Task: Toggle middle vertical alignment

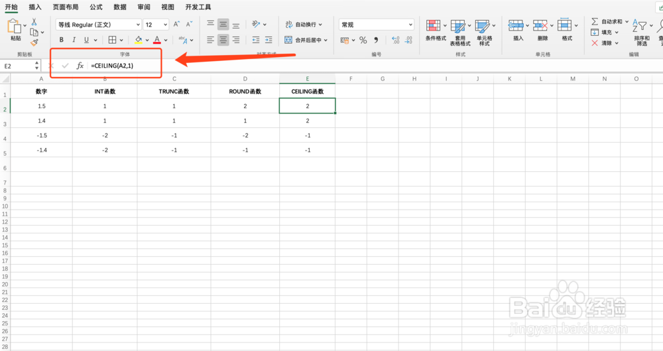Action: (x=223, y=25)
